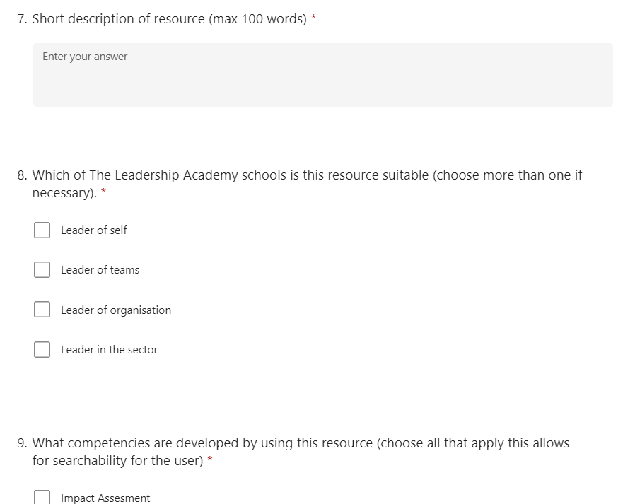
Task: Tick the Leader of self checkbox
Action: (x=42, y=230)
